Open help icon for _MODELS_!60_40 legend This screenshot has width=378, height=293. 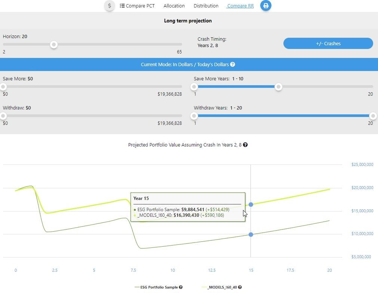(240, 287)
